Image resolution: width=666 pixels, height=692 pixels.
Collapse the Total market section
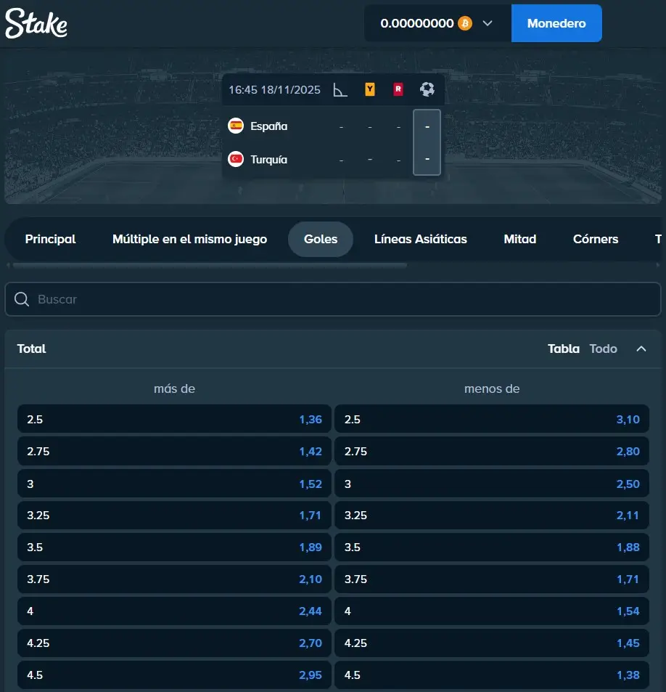pos(641,349)
